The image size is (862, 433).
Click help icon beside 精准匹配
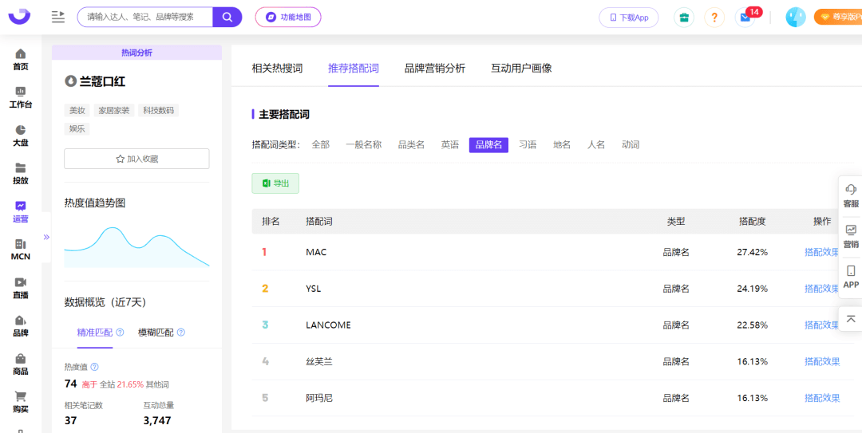(120, 333)
